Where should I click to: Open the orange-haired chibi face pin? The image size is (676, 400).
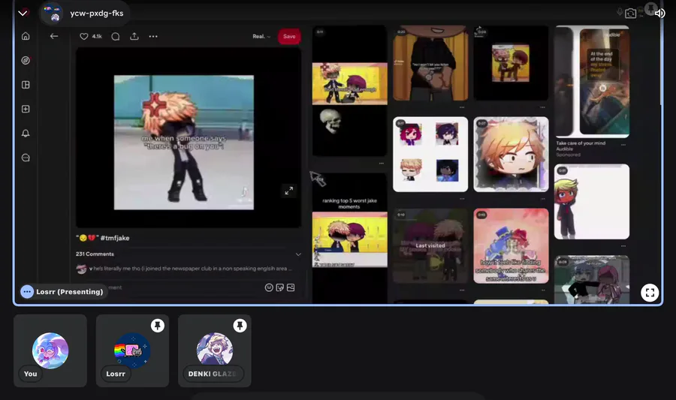point(511,154)
